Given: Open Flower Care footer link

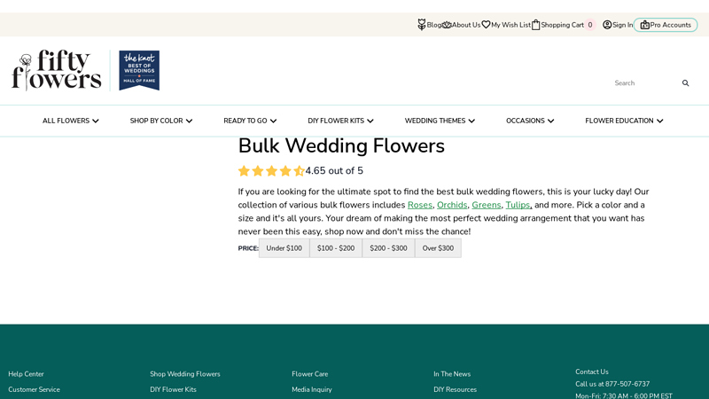Looking at the screenshot, I should tap(309, 374).
